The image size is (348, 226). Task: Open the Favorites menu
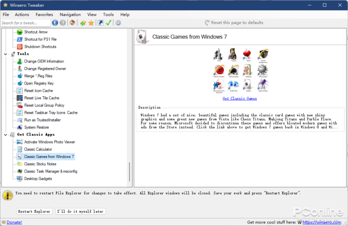click(44, 15)
